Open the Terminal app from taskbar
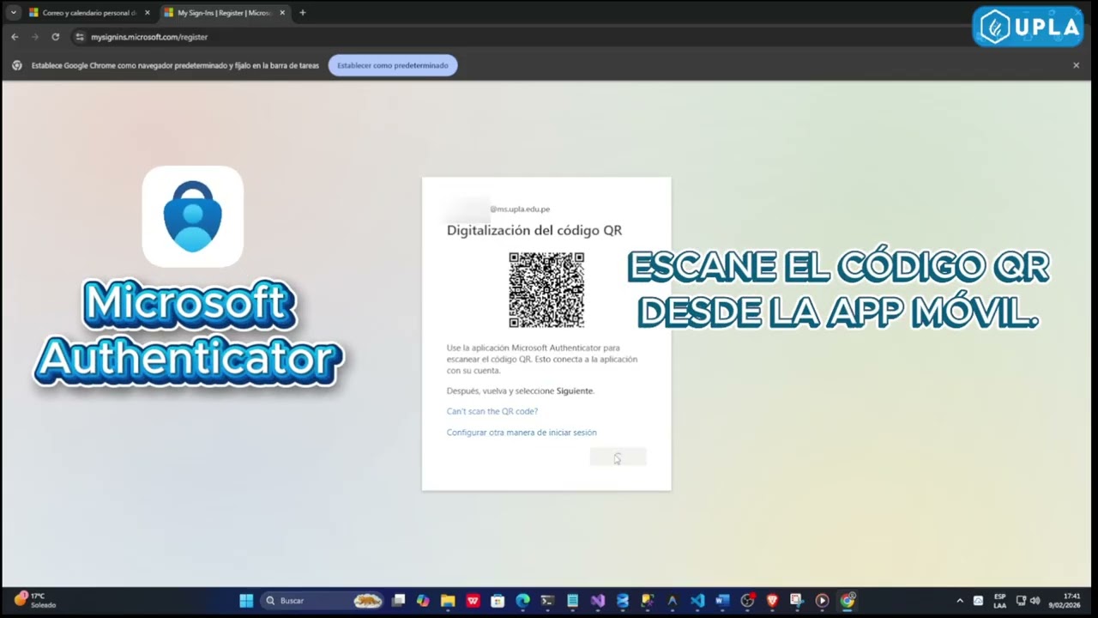 click(x=547, y=601)
